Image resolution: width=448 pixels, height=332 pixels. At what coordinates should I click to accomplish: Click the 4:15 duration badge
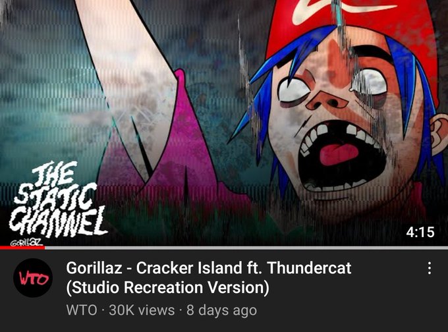[420, 232]
